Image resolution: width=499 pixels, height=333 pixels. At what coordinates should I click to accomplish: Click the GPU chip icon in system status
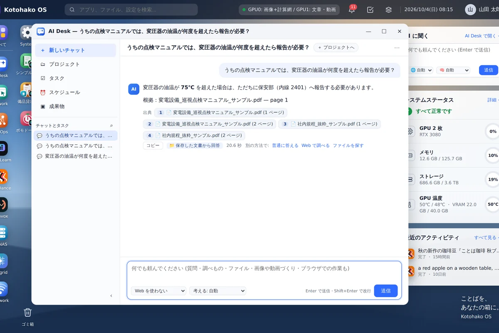coord(410,132)
